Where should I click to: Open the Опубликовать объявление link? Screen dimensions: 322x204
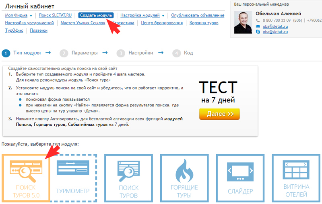198,15
